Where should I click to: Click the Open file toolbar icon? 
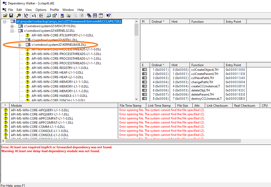pos(5,16)
